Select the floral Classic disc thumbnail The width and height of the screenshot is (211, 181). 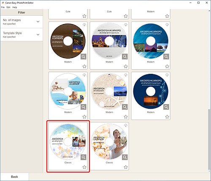click(68, 142)
